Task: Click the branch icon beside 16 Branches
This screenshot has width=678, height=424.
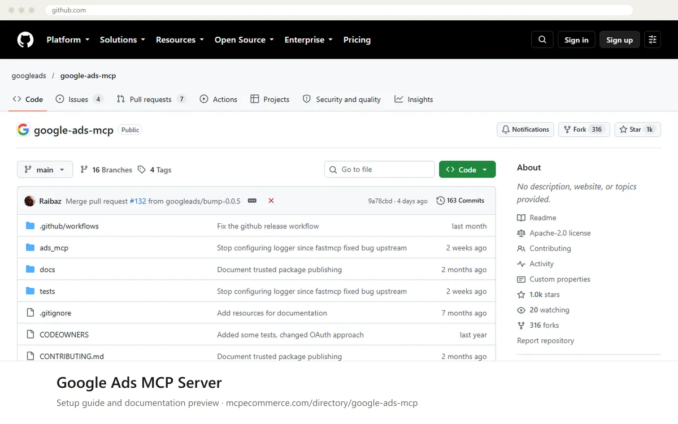Action: point(84,170)
